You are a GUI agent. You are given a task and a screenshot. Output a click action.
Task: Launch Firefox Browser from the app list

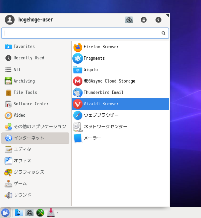coord(120,47)
